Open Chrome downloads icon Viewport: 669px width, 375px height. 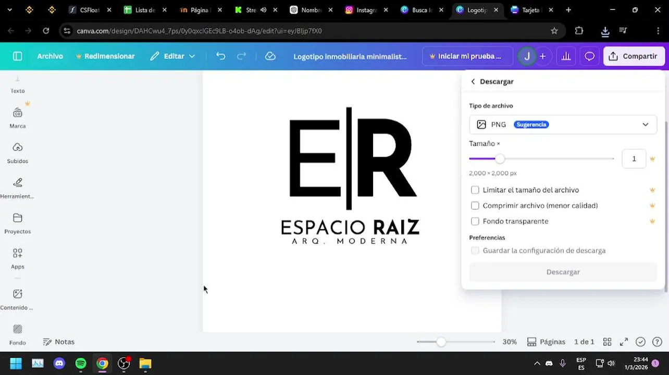click(x=605, y=31)
